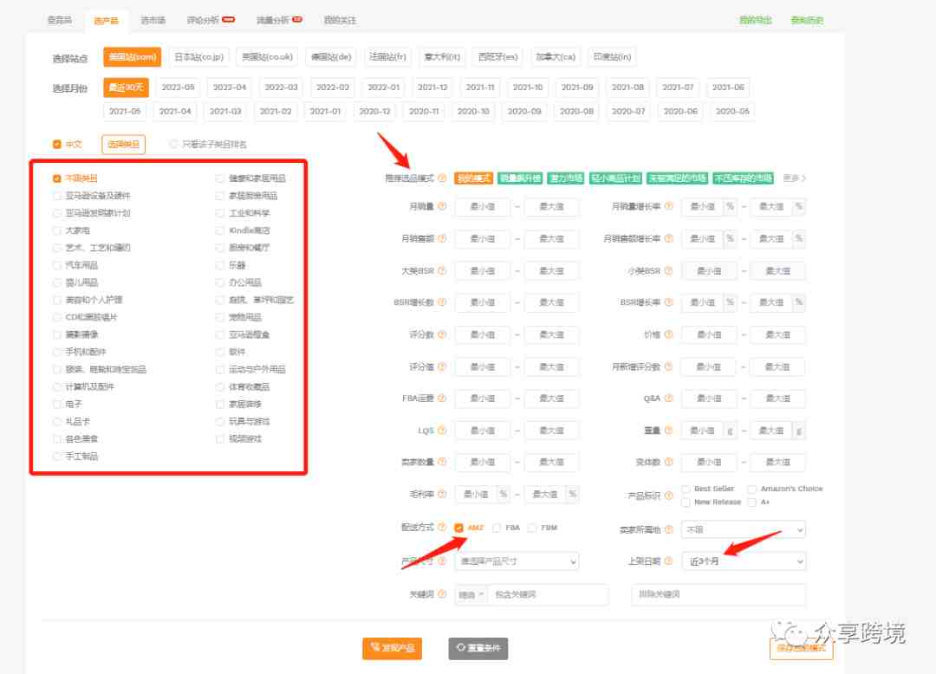Open help icon beside 卖家数量 label
Screen dimensions: 936x674
(442, 462)
